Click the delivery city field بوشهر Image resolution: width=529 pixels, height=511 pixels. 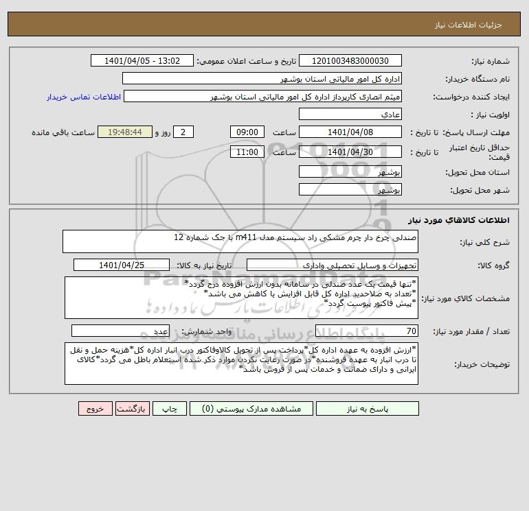tap(350, 189)
